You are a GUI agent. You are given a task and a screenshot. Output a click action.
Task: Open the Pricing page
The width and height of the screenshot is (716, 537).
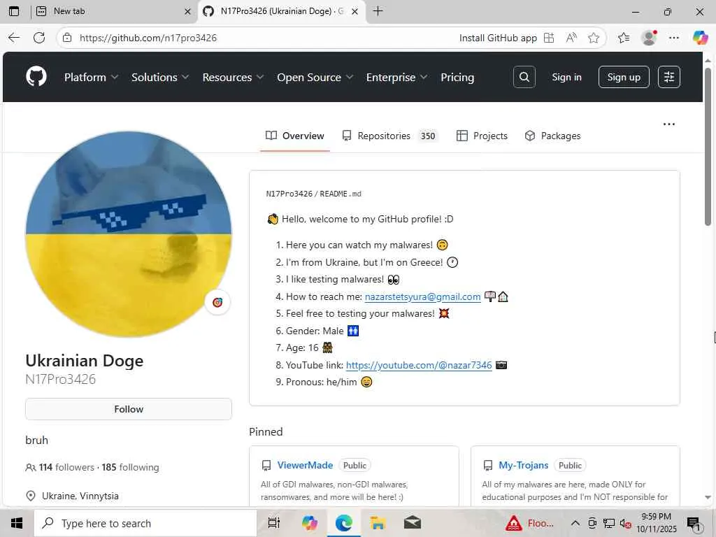[457, 77]
